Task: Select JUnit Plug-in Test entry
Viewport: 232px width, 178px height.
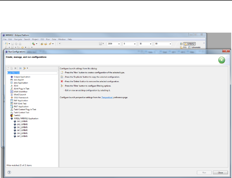Action: pyautogui.click(x=20, y=89)
